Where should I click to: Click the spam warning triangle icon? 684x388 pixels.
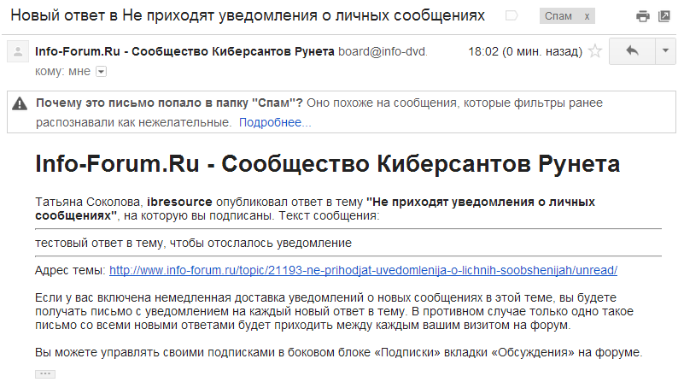[20, 104]
